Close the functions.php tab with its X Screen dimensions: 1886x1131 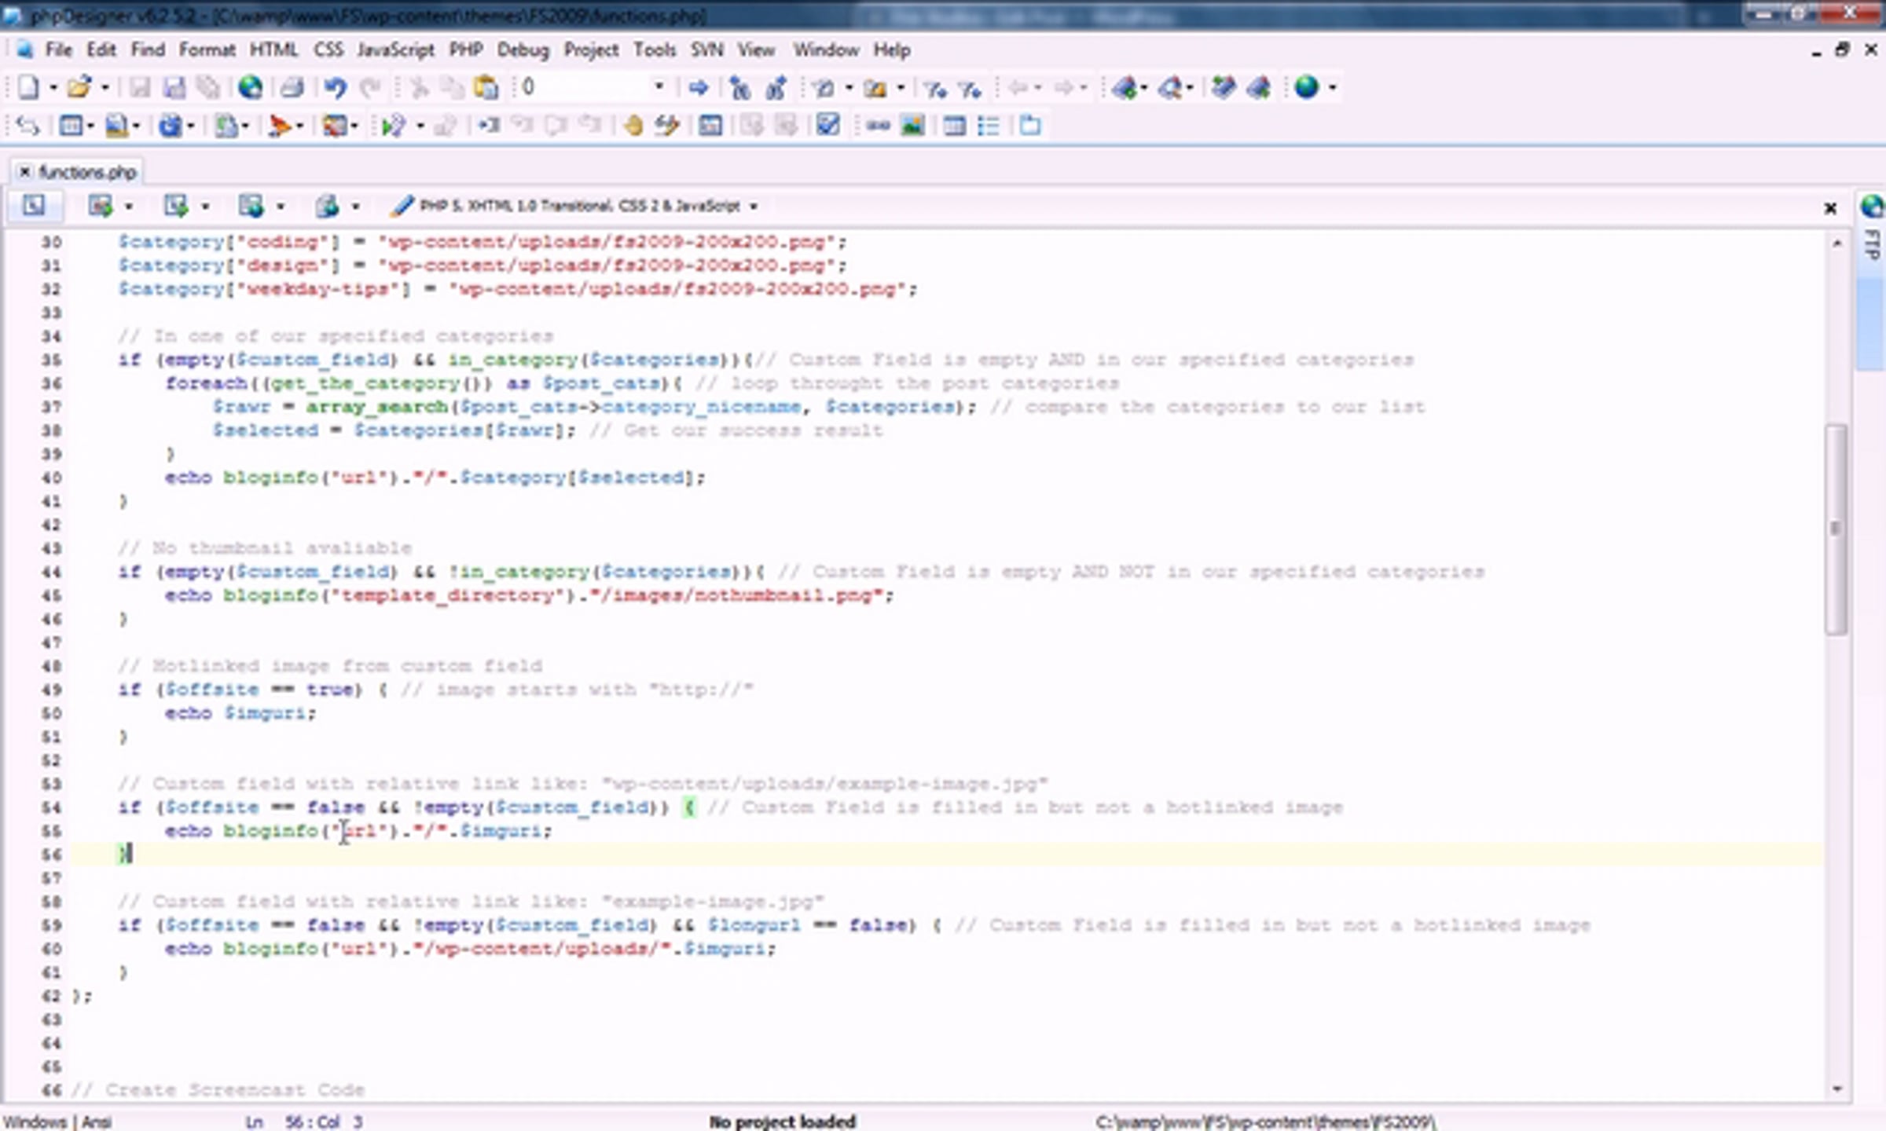pos(24,171)
